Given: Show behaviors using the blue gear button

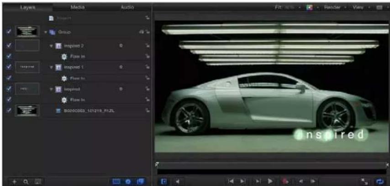Looking at the screenshot, I should point(128,181).
